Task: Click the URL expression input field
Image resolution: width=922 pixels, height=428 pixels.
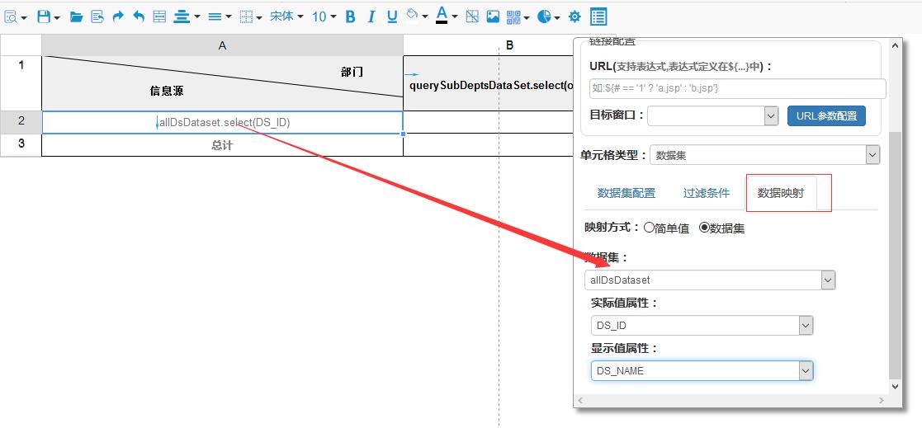Action: point(736,88)
